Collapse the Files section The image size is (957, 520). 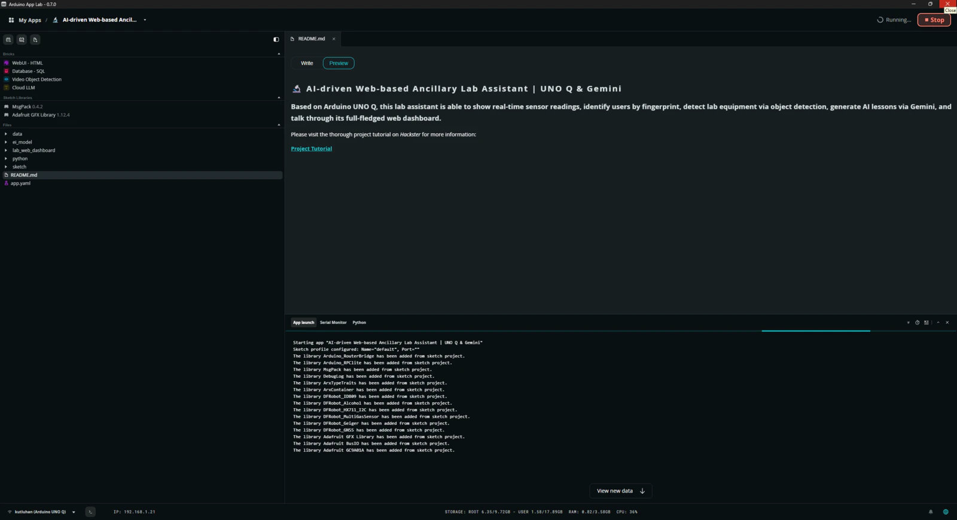coord(279,125)
